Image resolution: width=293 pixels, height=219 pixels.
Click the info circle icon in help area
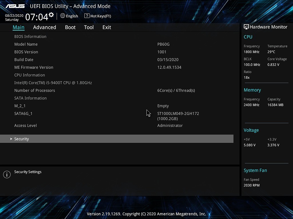(x=7, y=175)
